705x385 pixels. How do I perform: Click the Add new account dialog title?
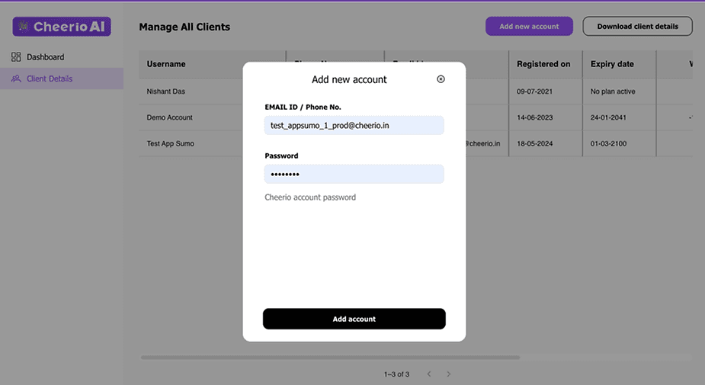tap(349, 79)
